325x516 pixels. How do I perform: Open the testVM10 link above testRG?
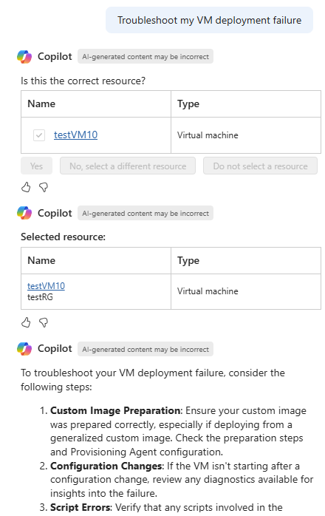coord(46,285)
